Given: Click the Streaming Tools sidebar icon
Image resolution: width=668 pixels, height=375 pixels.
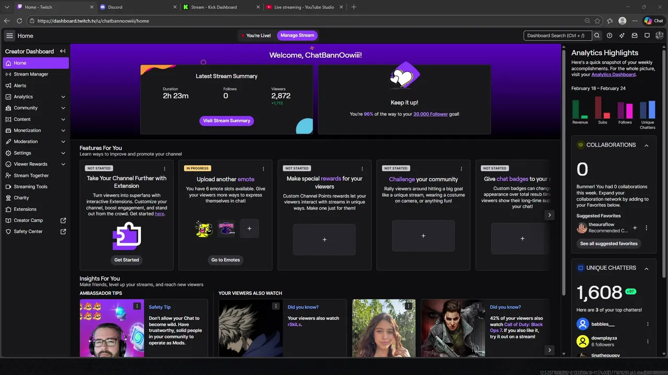Looking at the screenshot, I should 8,186.
